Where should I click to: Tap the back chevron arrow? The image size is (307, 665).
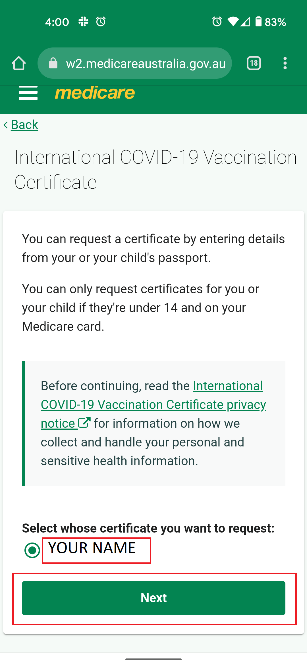tap(6, 125)
